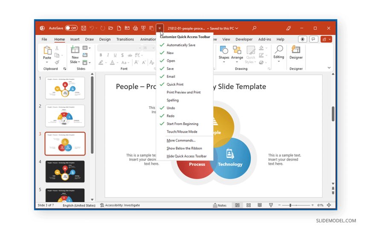Click Accessibility: Investigate in status bar
The image size is (371, 230).
[x=120, y=205]
